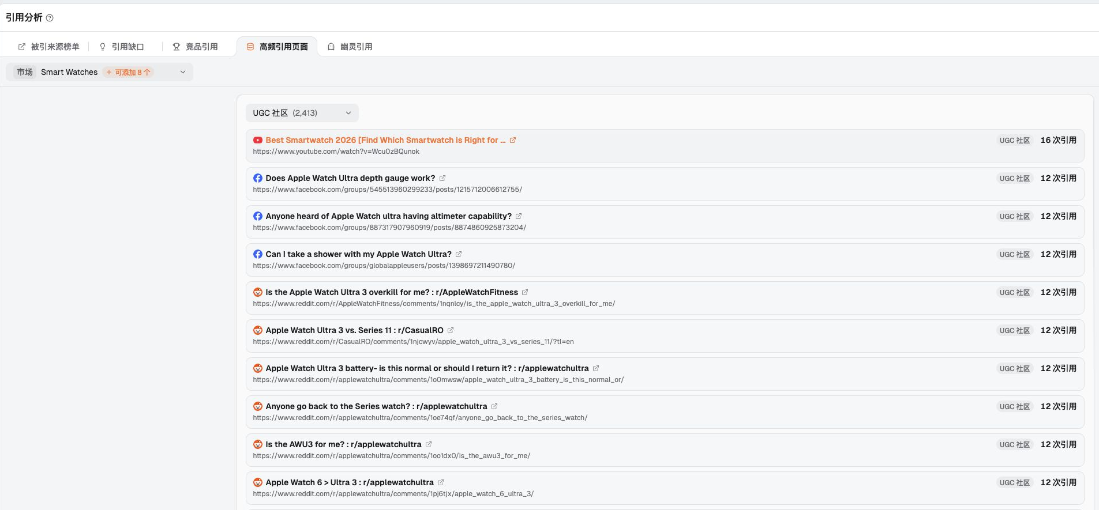Open Best Smartwatch 2026 YouTube link
This screenshot has width=1099, height=510.
click(x=385, y=140)
